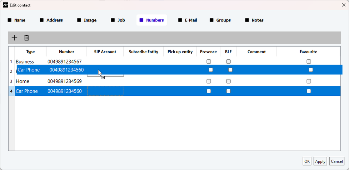Mark Business number as Favourite
This screenshot has height=170, width=349.
309,61
